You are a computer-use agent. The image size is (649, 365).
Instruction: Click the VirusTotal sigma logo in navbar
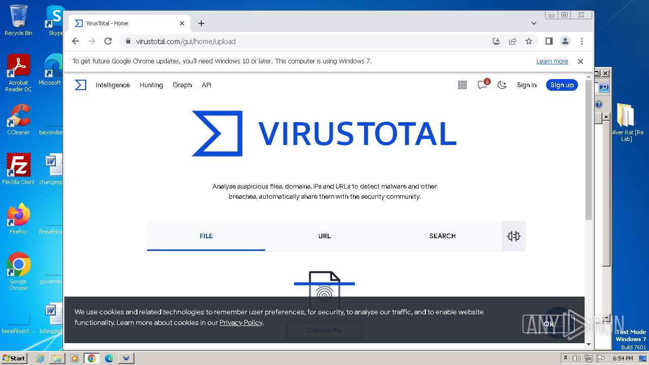[x=81, y=85]
